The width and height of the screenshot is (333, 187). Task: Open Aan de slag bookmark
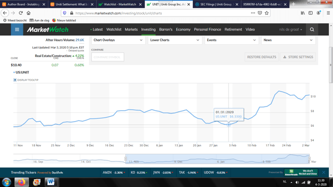(x=40, y=20)
